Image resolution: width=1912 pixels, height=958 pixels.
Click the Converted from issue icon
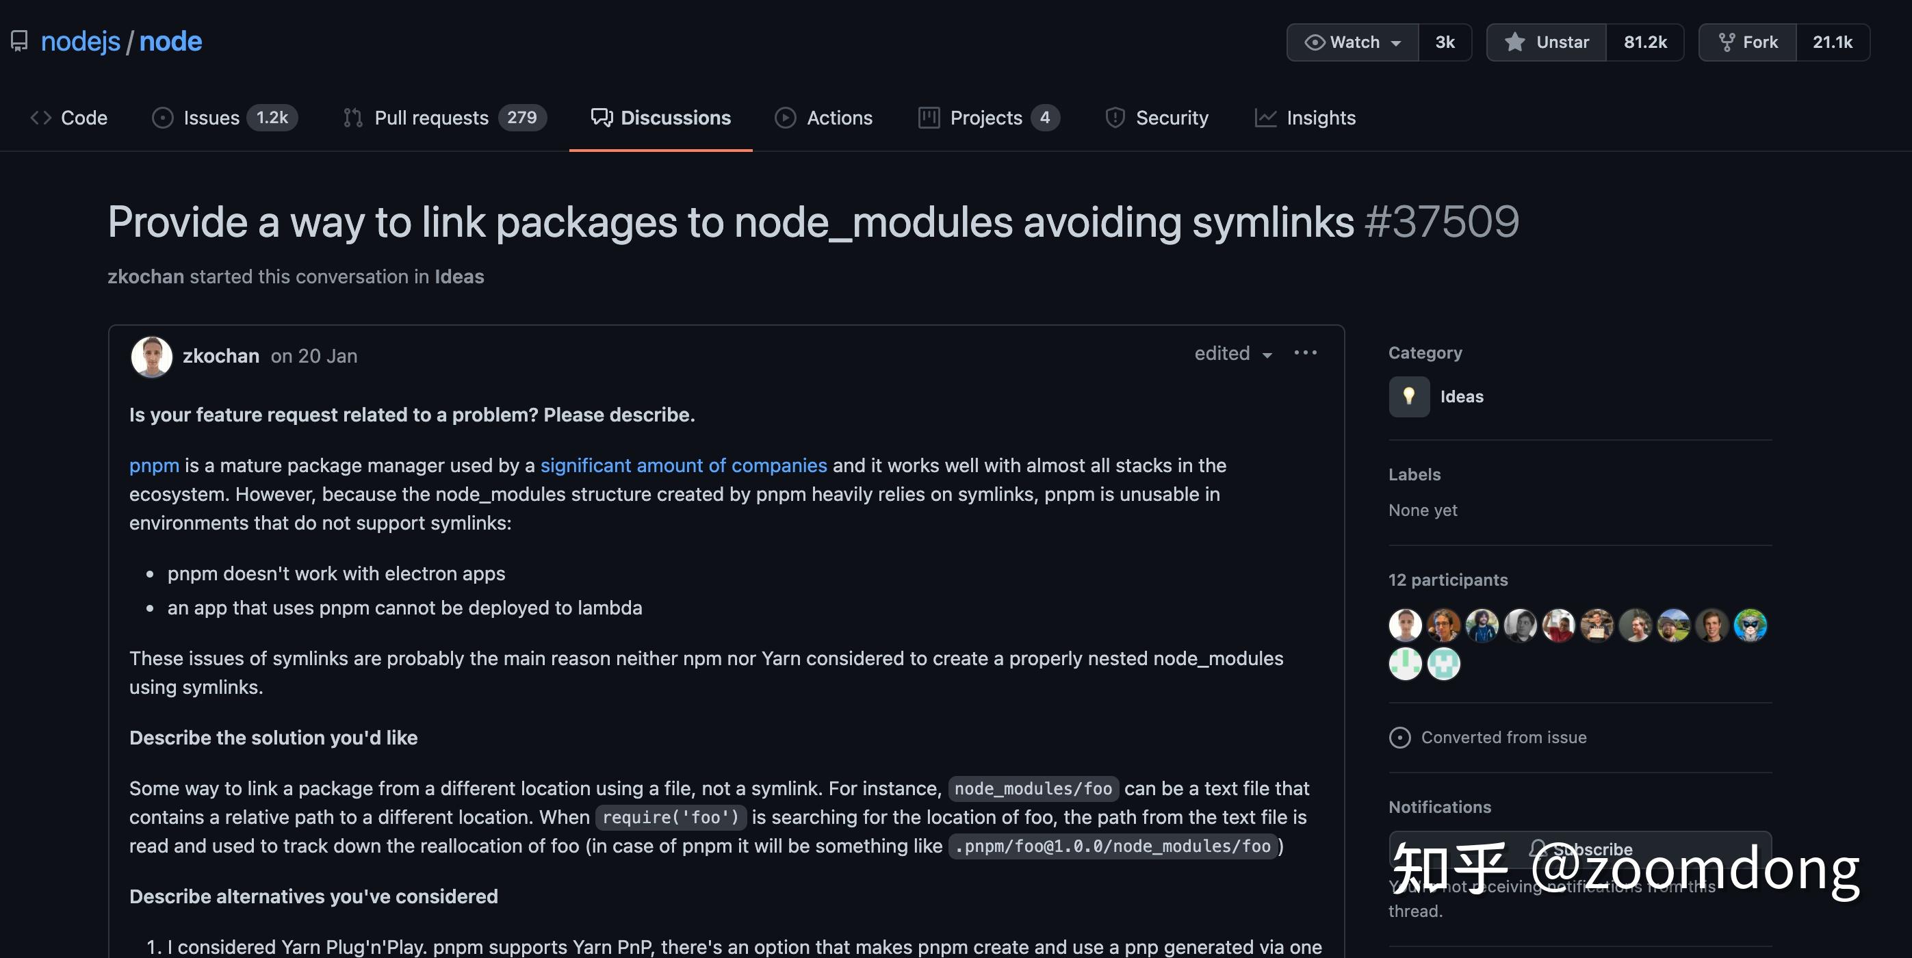point(1399,737)
